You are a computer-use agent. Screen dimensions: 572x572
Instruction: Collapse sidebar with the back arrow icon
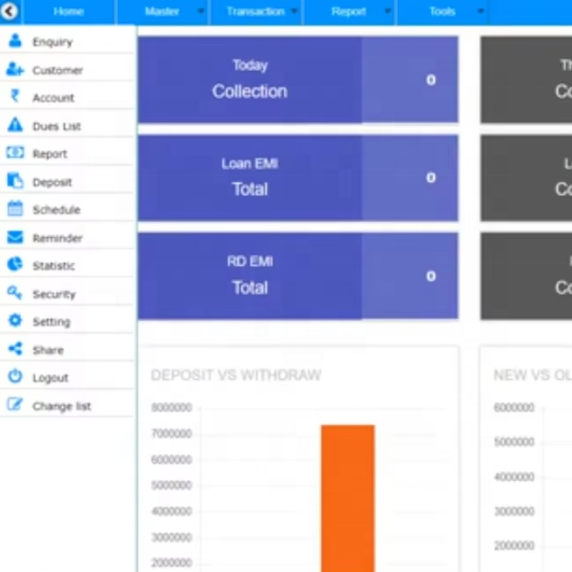[9, 11]
